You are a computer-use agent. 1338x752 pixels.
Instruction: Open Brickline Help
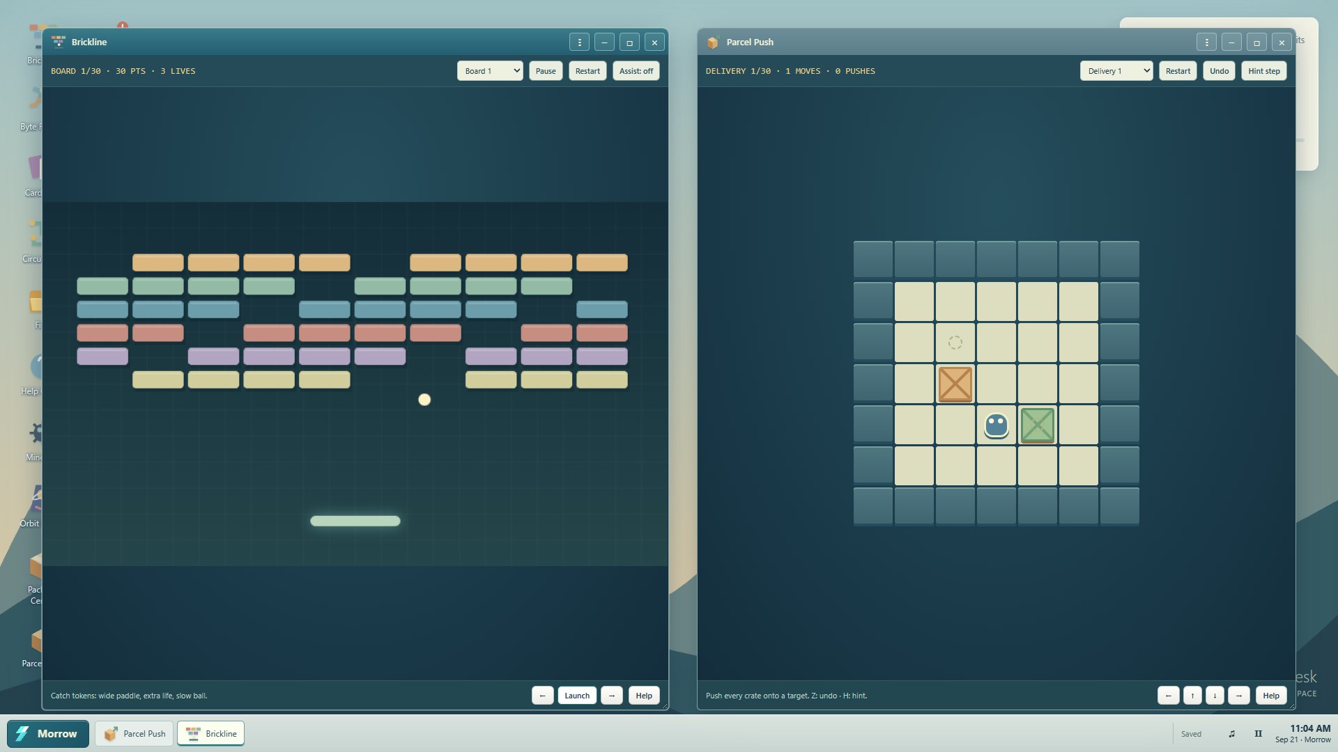(x=643, y=696)
